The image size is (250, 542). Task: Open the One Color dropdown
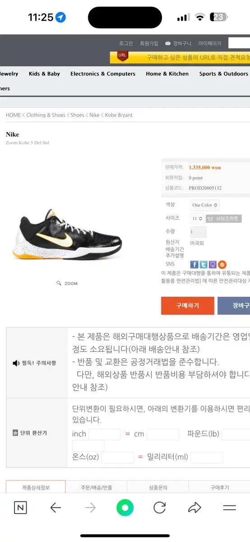click(x=205, y=205)
